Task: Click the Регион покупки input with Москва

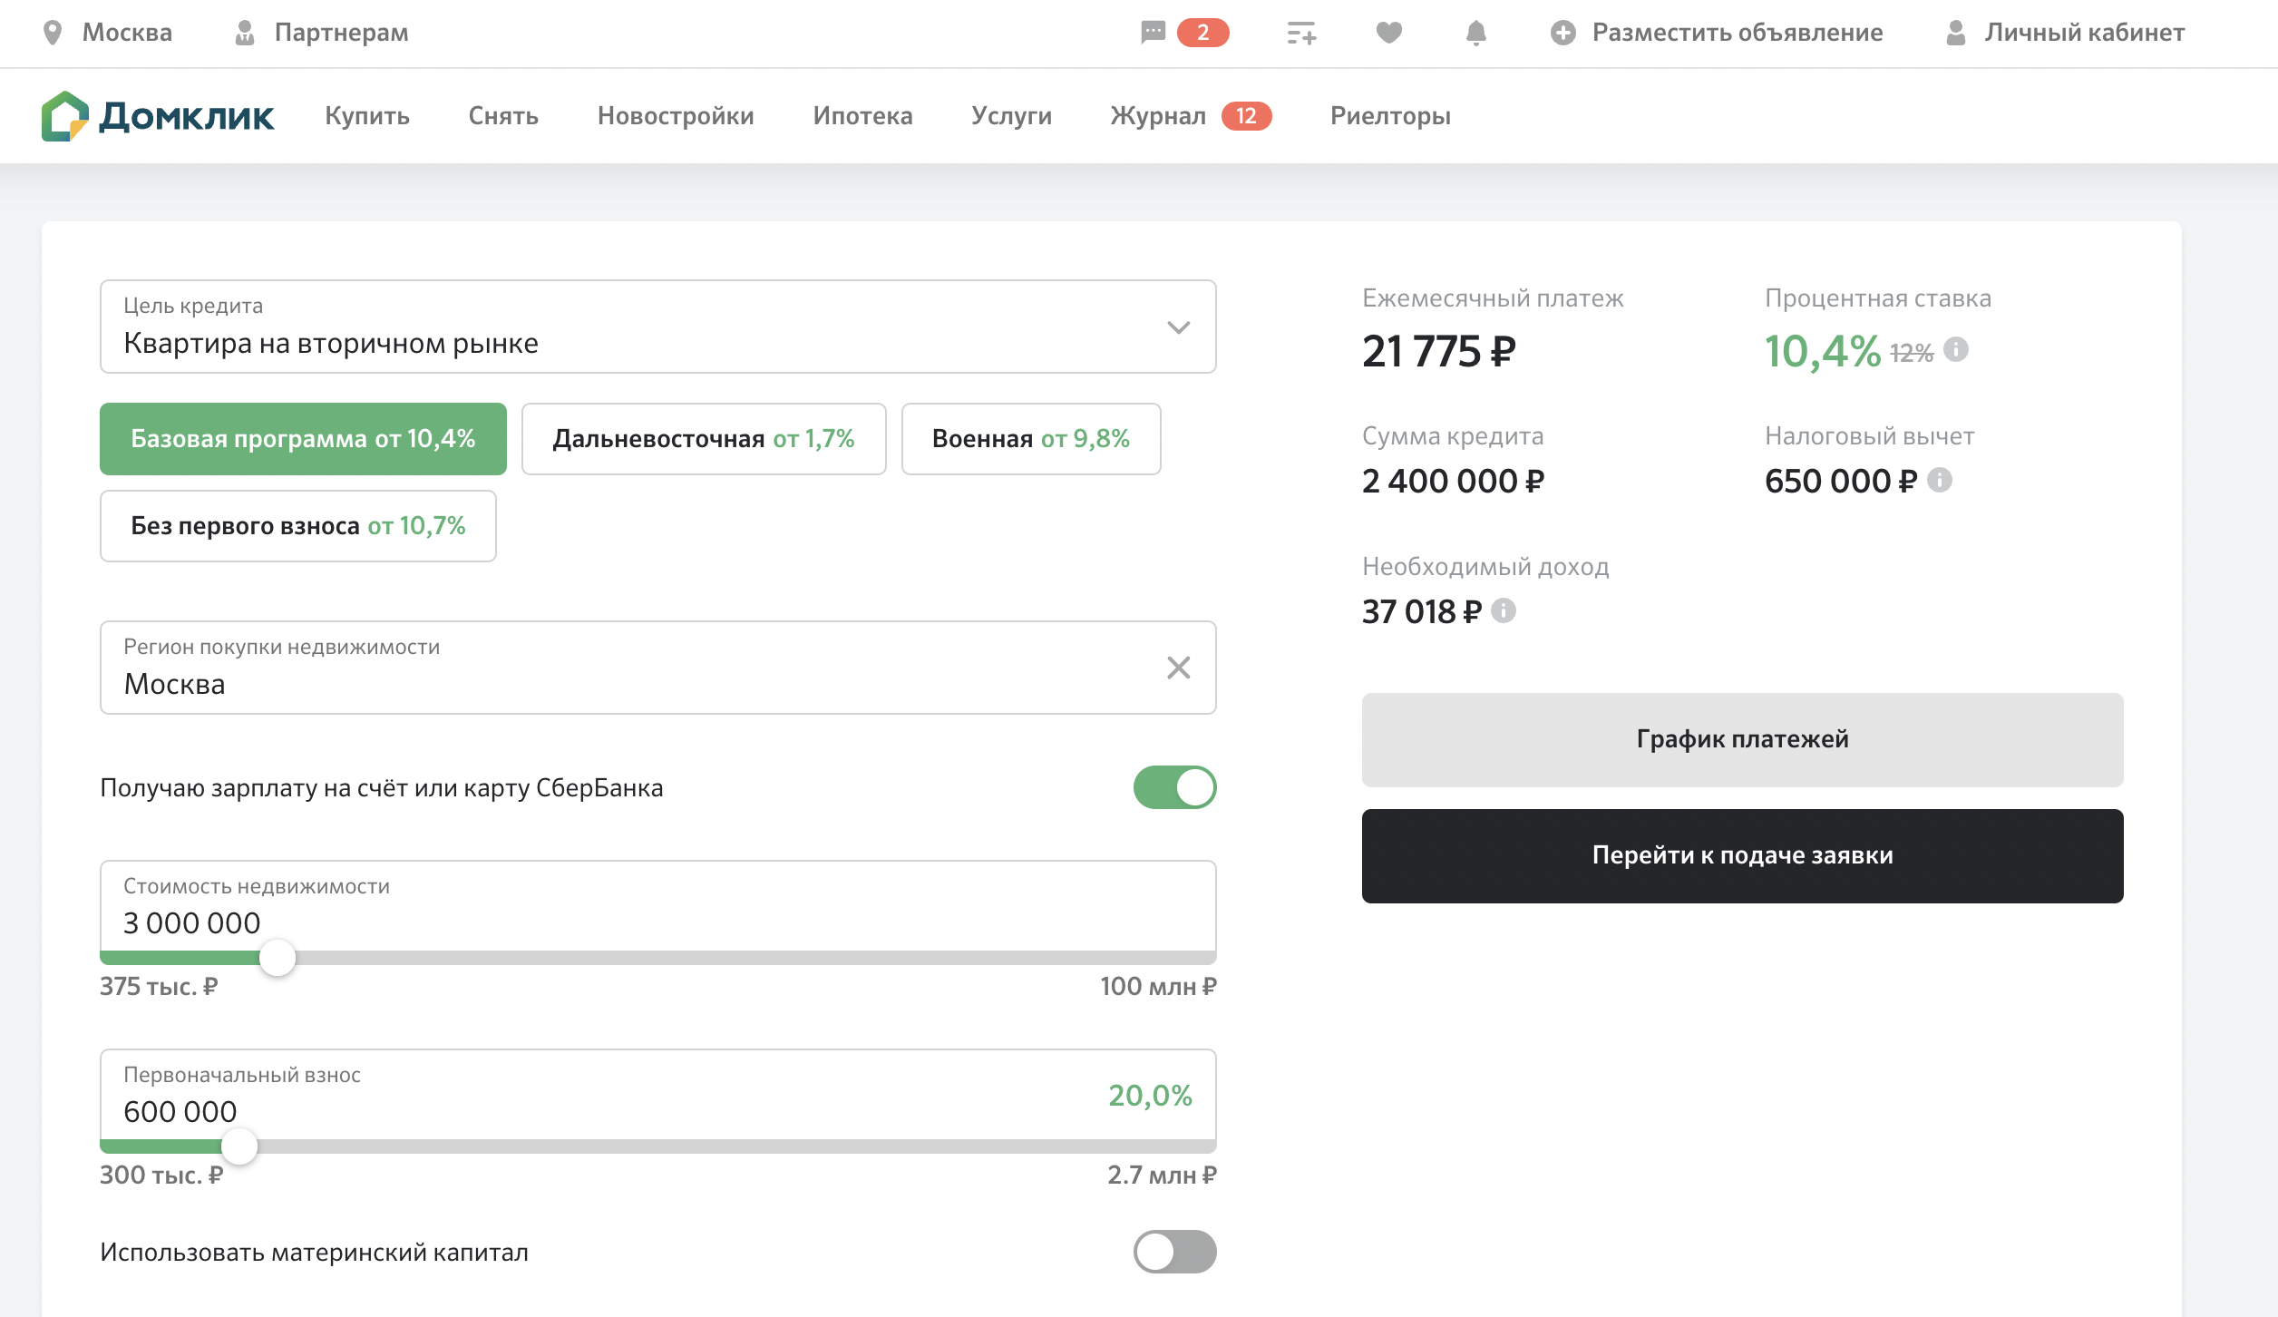Action: 657,668
